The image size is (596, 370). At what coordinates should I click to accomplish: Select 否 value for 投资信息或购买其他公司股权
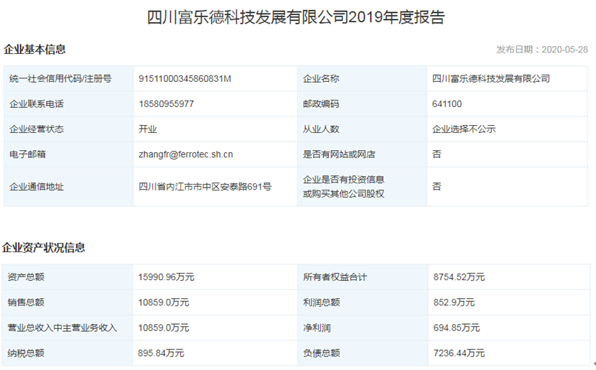pos(437,186)
